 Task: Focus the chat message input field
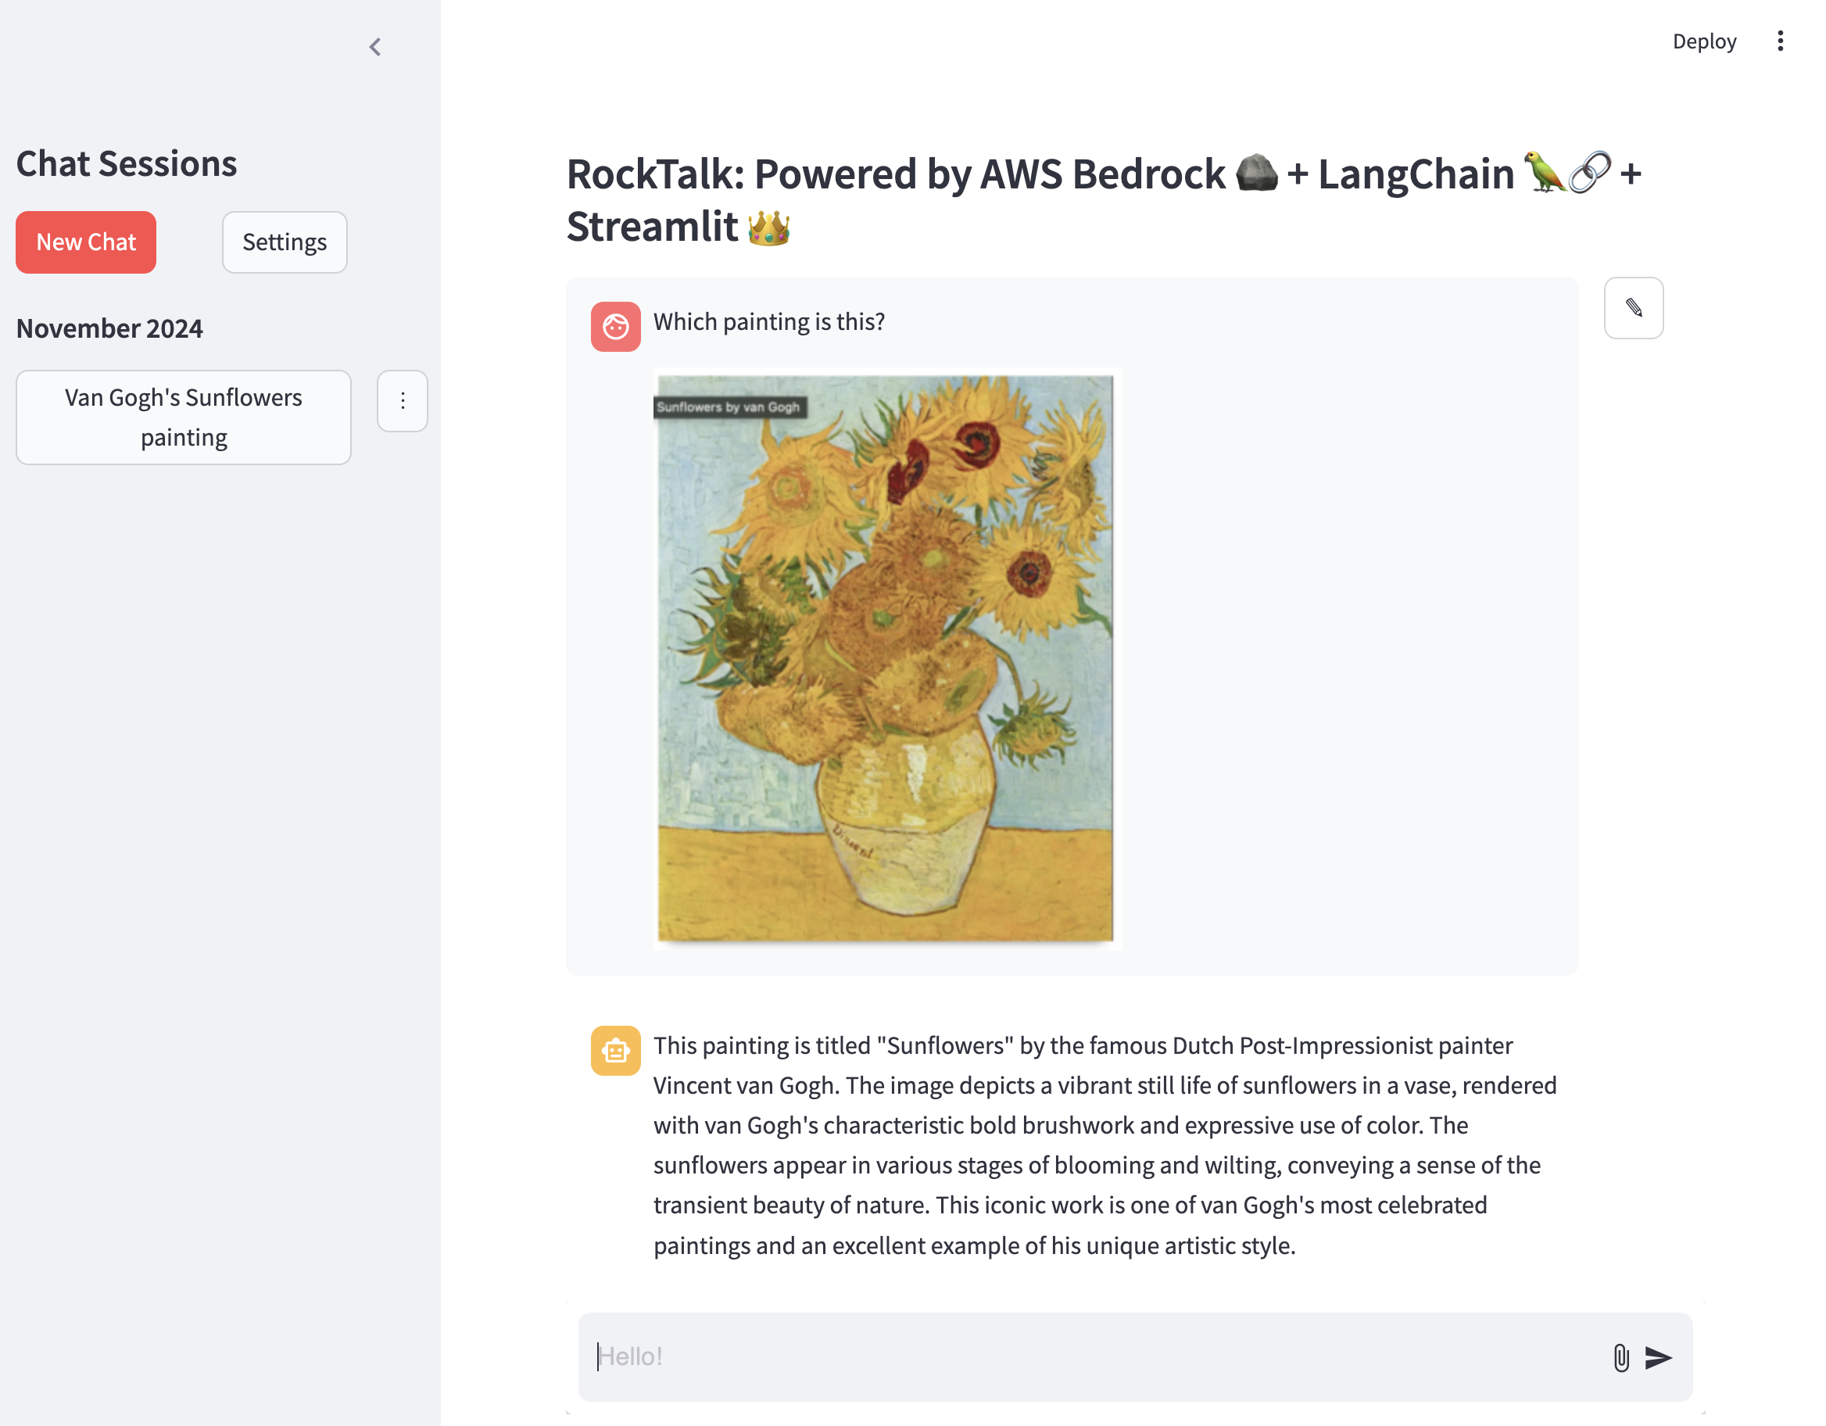(x=1087, y=1356)
